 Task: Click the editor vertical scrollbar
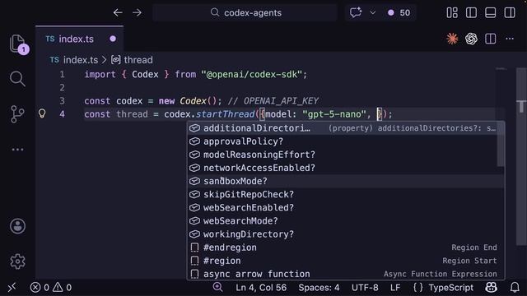[521, 156]
